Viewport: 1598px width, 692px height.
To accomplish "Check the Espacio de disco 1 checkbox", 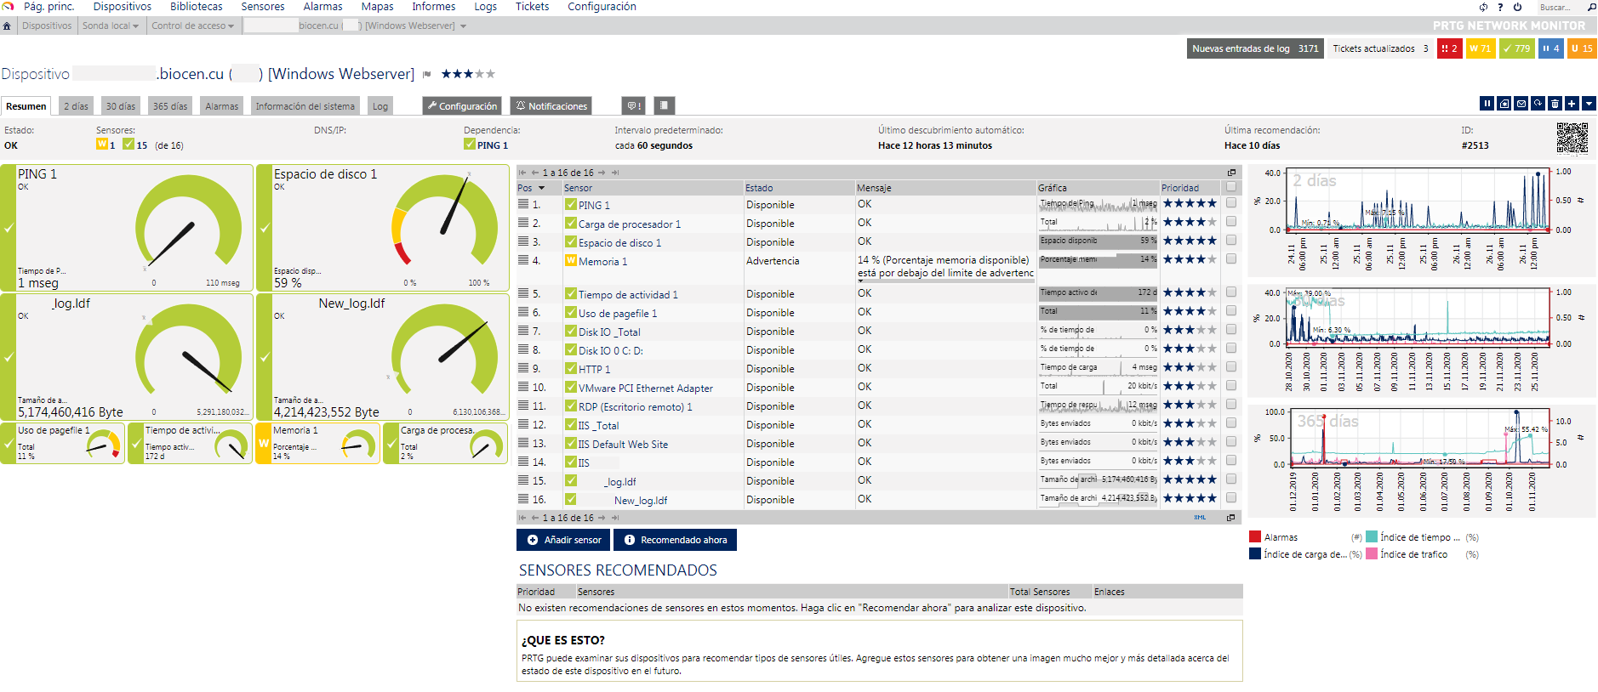I will (x=1231, y=241).
